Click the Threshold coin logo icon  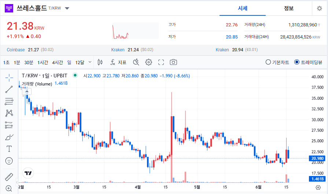pos(9,8)
